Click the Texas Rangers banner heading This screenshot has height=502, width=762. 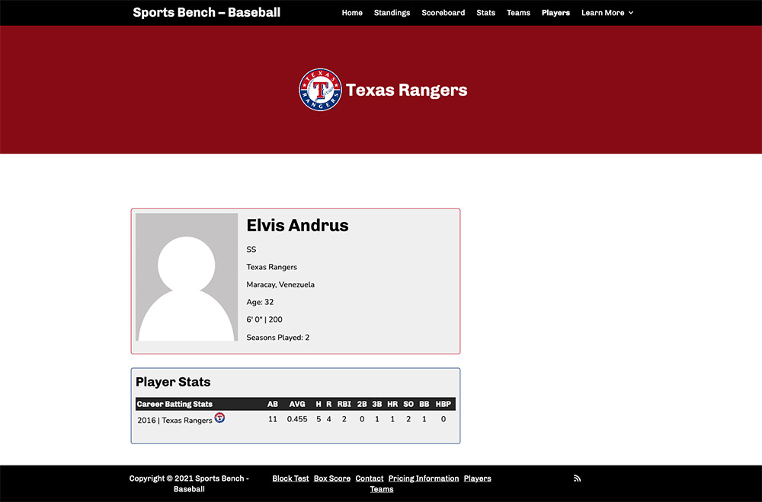[406, 90]
